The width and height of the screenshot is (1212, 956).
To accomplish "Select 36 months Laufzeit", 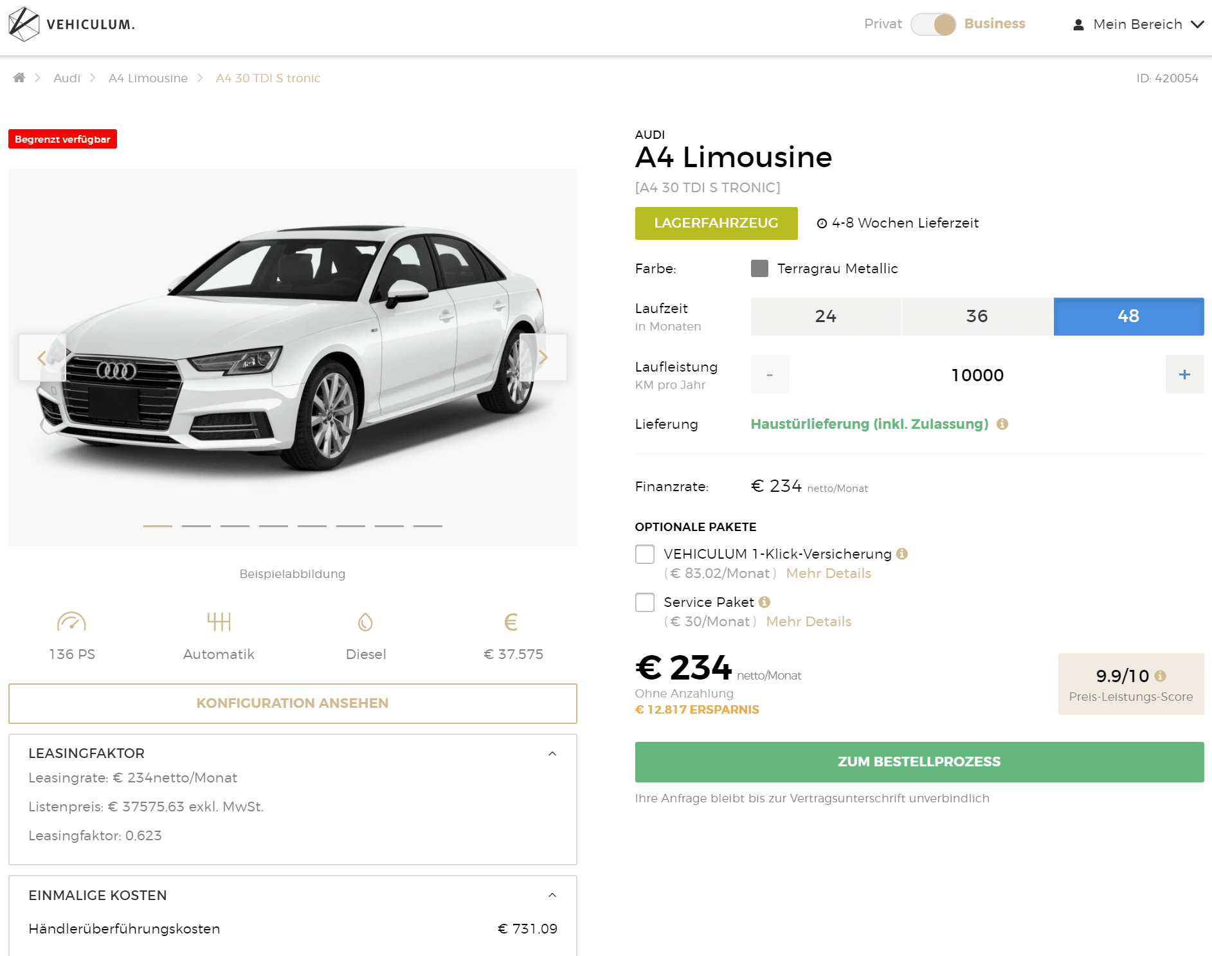I will click(977, 316).
